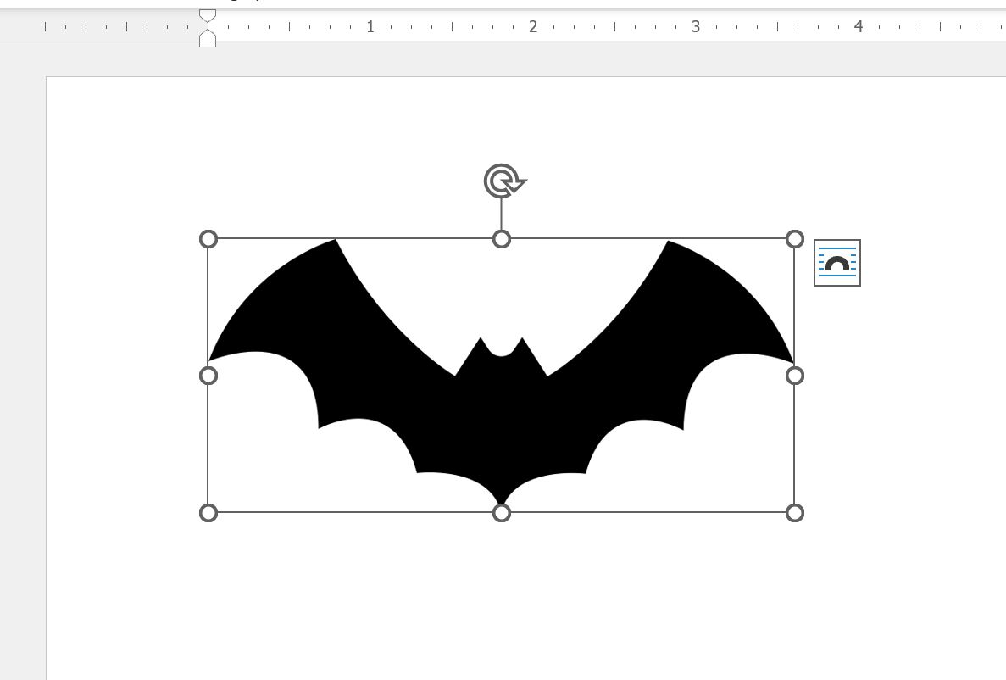Click the first line indent marker on ruler
Screen dimensions: 1006x680
pyautogui.click(x=208, y=16)
